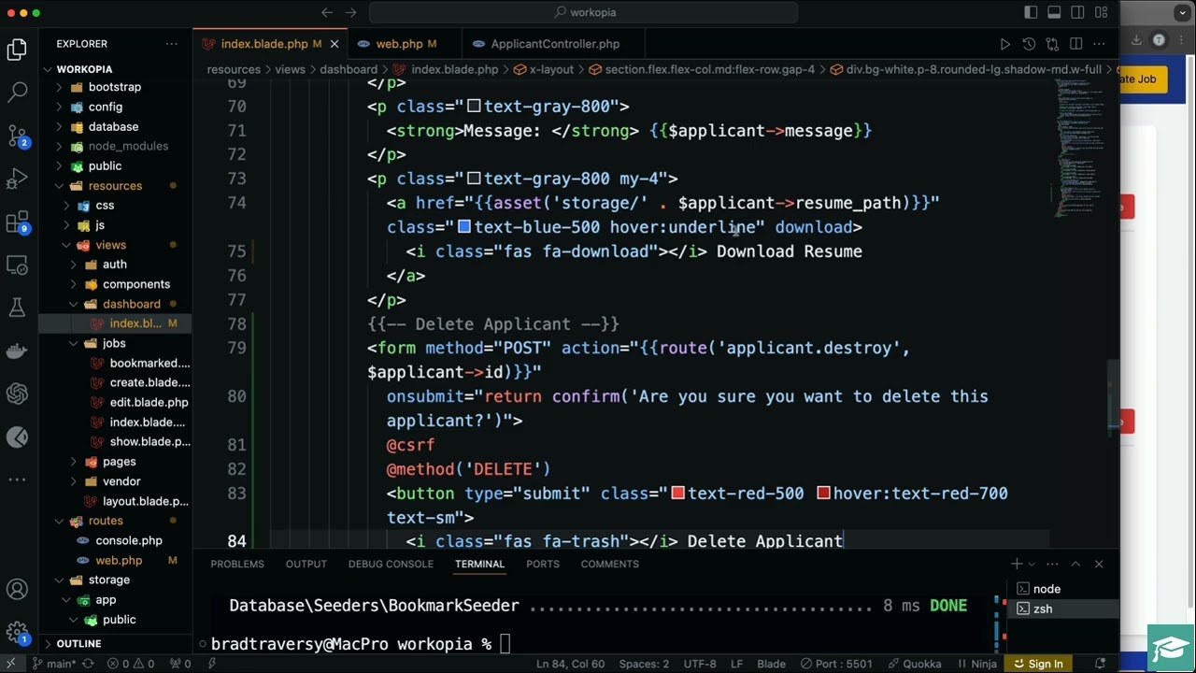Viewport: 1196px width, 673px height.
Task: Change the UTF-8 encoding
Action: pyautogui.click(x=701, y=664)
